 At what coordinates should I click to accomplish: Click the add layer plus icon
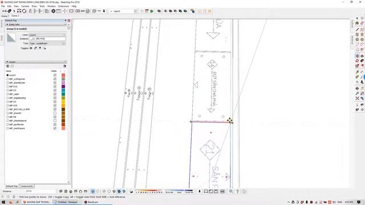click(x=7, y=66)
